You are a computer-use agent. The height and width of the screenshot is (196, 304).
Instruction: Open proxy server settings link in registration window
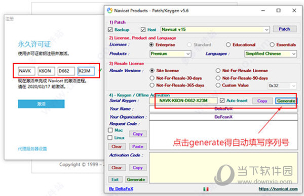pyautogui.click(x=32, y=149)
